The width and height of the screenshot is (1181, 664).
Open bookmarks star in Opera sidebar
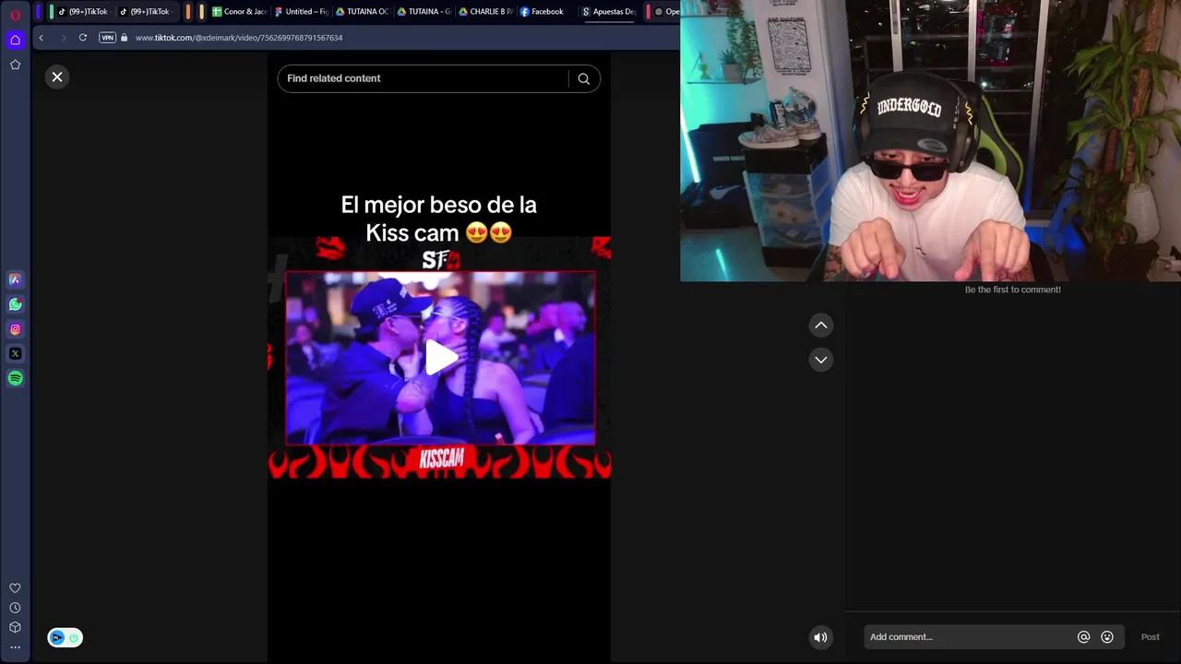tap(15, 65)
